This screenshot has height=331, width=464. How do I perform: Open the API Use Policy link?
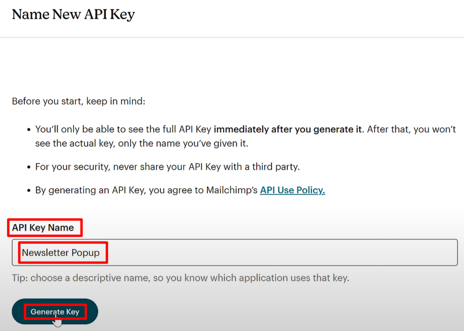pyautogui.click(x=293, y=190)
